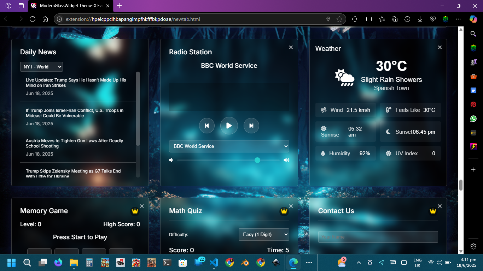Image resolution: width=483 pixels, height=271 pixels.
Task: Open the Math Quiz difficulty dropdown
Action: point(264,235)
